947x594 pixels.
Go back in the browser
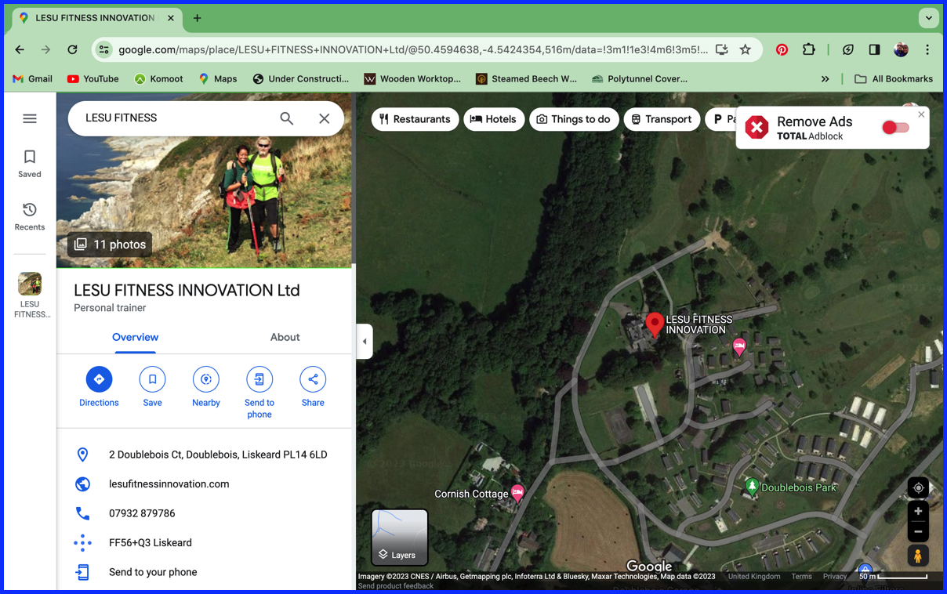tap(20, 49)
